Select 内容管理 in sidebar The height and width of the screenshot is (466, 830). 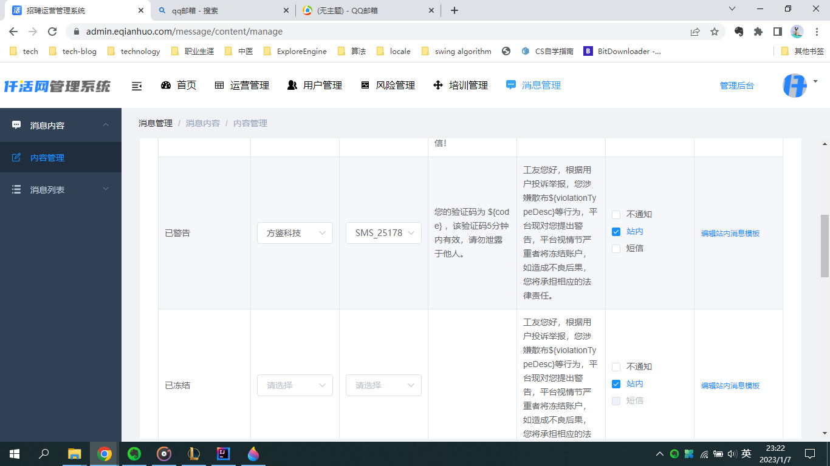[x=61, y=158]
